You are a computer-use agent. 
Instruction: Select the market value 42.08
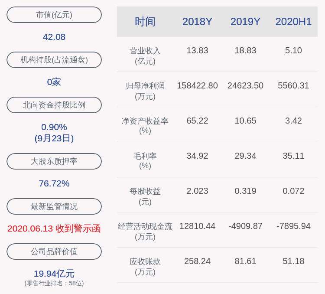point(54,37)
